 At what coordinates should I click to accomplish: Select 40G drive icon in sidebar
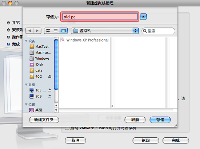(x=32, y=77)
